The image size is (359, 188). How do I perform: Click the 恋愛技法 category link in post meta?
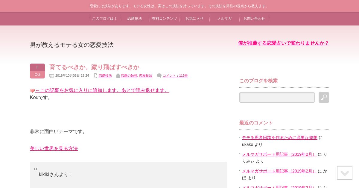tap(105, 76)
